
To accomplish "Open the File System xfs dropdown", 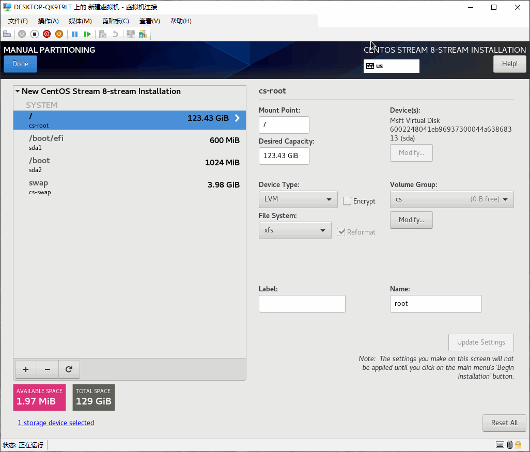I will pyautogui.click(x=295, y=230).
